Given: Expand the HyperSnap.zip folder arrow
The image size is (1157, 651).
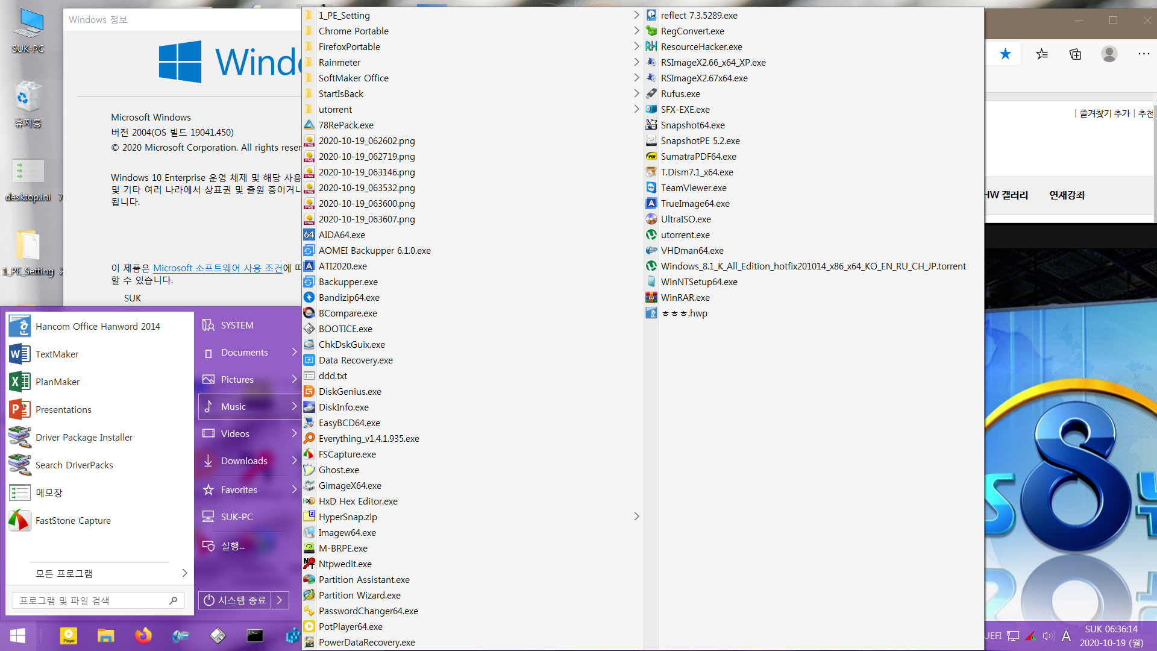Looking at the screenshot, I should 636,517.
